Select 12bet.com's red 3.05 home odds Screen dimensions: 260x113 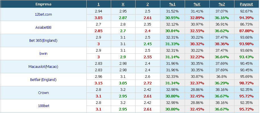coord(99,18)
